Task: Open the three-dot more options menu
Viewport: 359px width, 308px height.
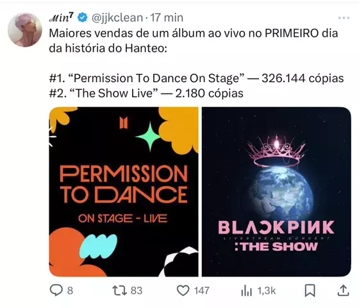Action: click(344, 18)
